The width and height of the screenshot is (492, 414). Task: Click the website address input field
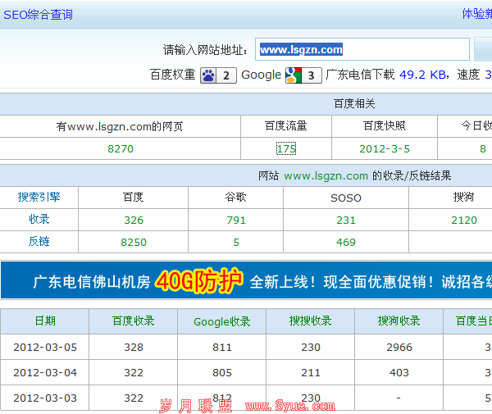(362, 49)
